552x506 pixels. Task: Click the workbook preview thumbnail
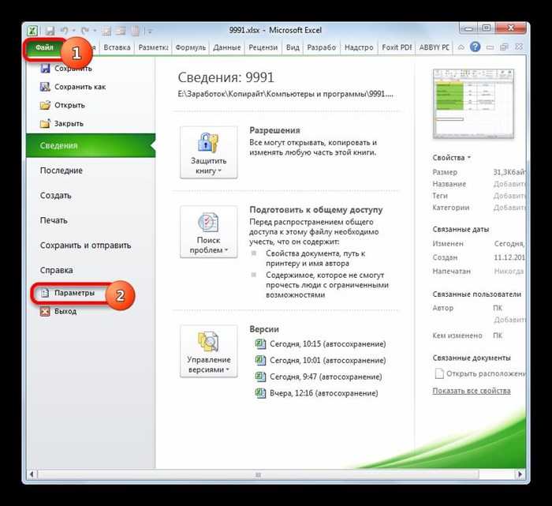473,103
